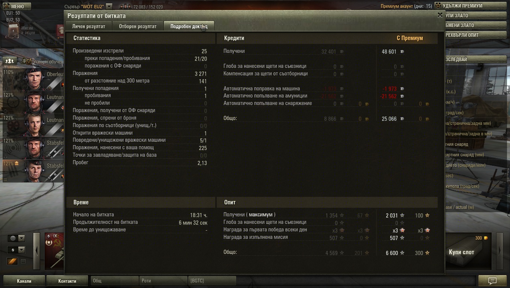Switch to Отборен резултат tab
510x288 pixels.
[138, 26]
